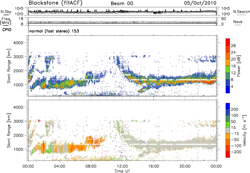Screen dimensions: 250x173
Task: Pick the bright blue bottom segment of power colorbar
Action: [228, 90]
